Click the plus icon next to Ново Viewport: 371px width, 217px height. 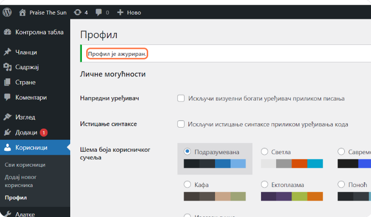121,12
